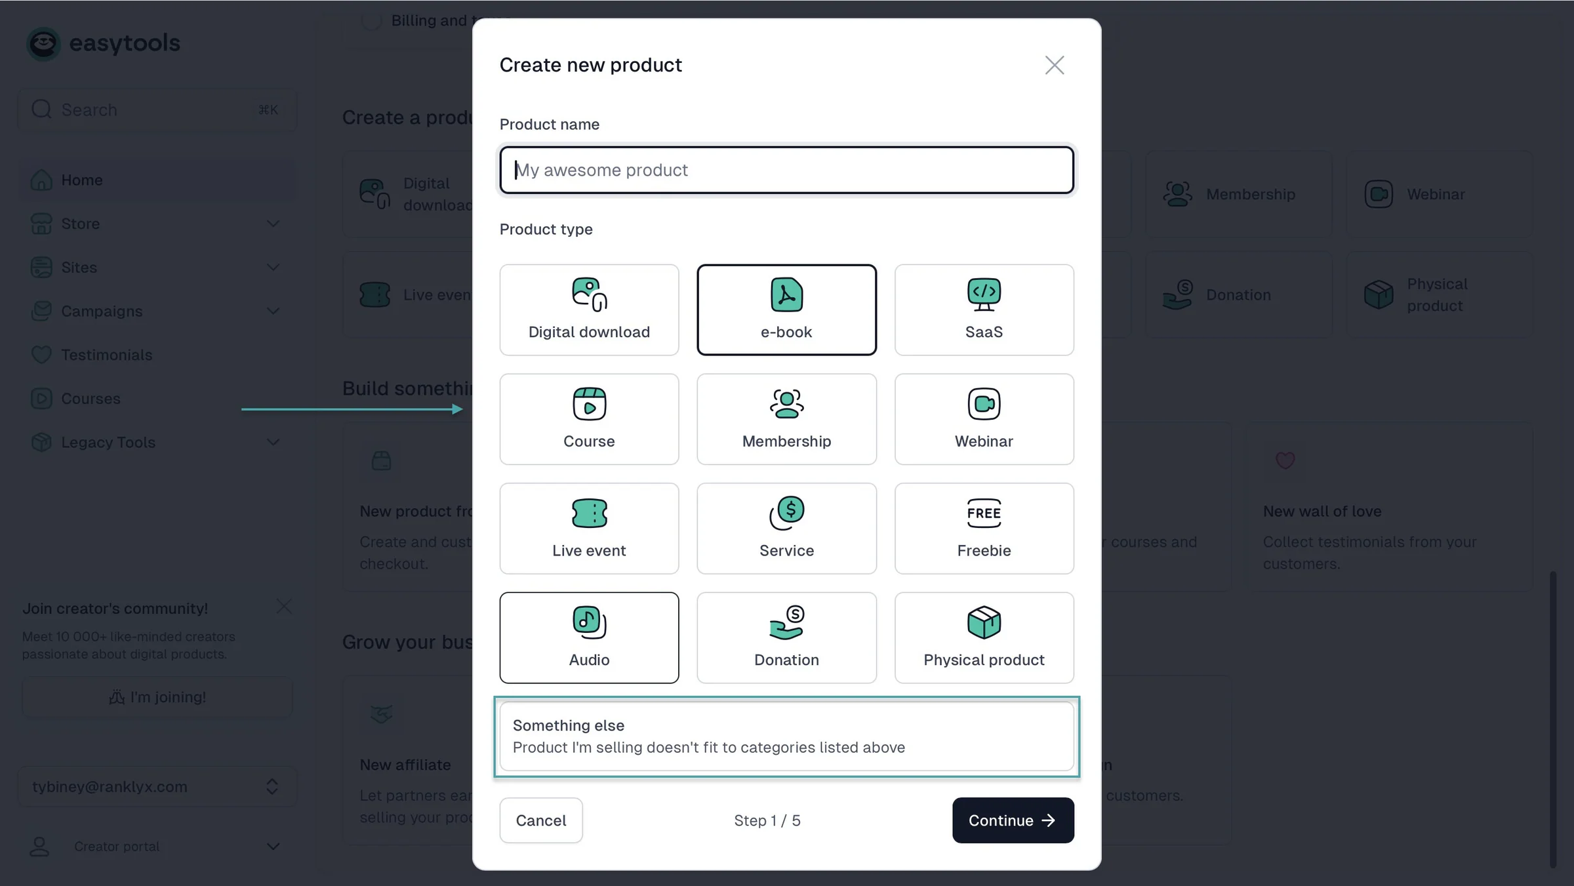Click the Courses play icon in sidebar
The height and width of the screenshot is (886, 1574).
(x=41, y=399)
